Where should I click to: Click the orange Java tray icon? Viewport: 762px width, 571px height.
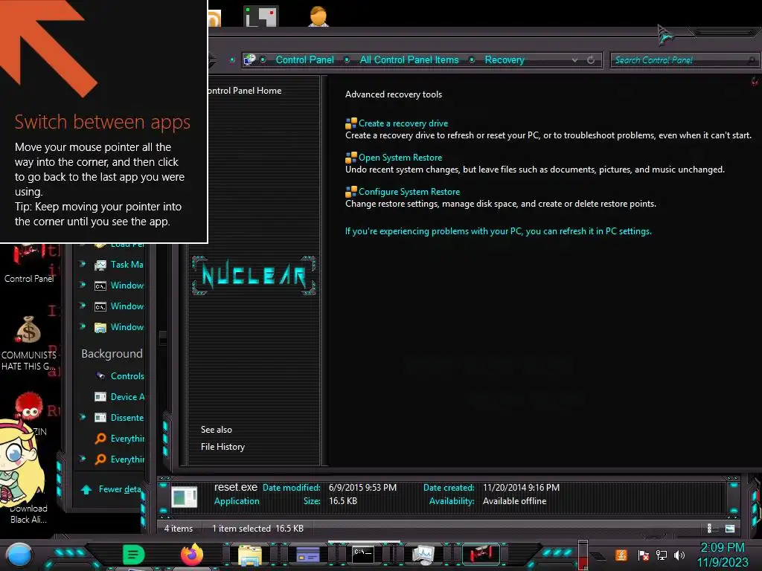point(621,555)
